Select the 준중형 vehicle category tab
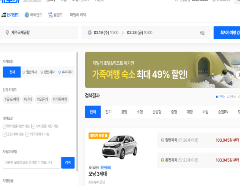This screenshot has height=186, width=240. click(157, 112)
